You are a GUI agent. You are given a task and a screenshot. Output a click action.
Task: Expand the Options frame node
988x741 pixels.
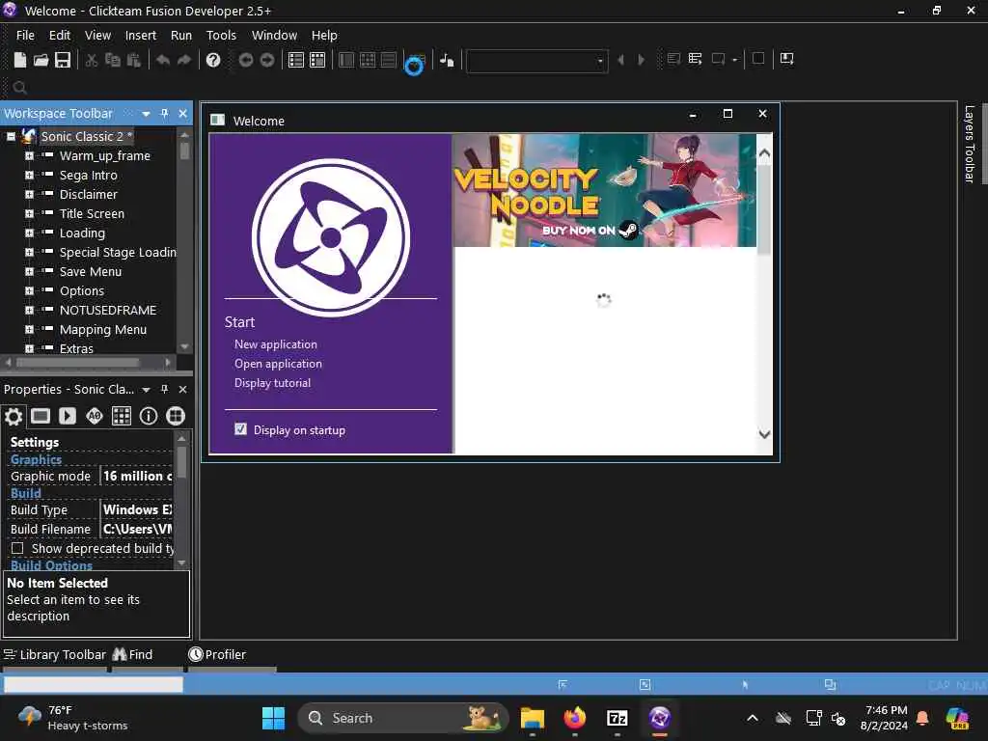coord(29,290)
